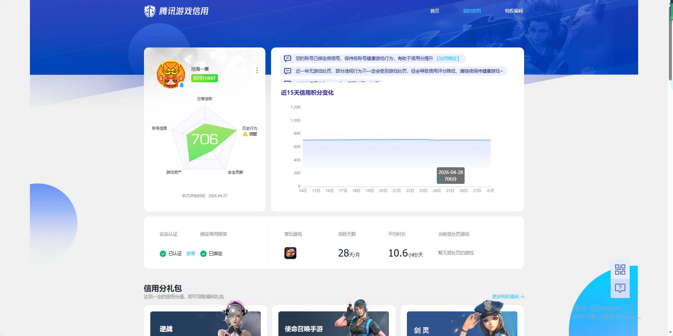Click the 14日 label on chart axis
The height and width of the screenshot is (336, 673).
[x=303, y=190]
